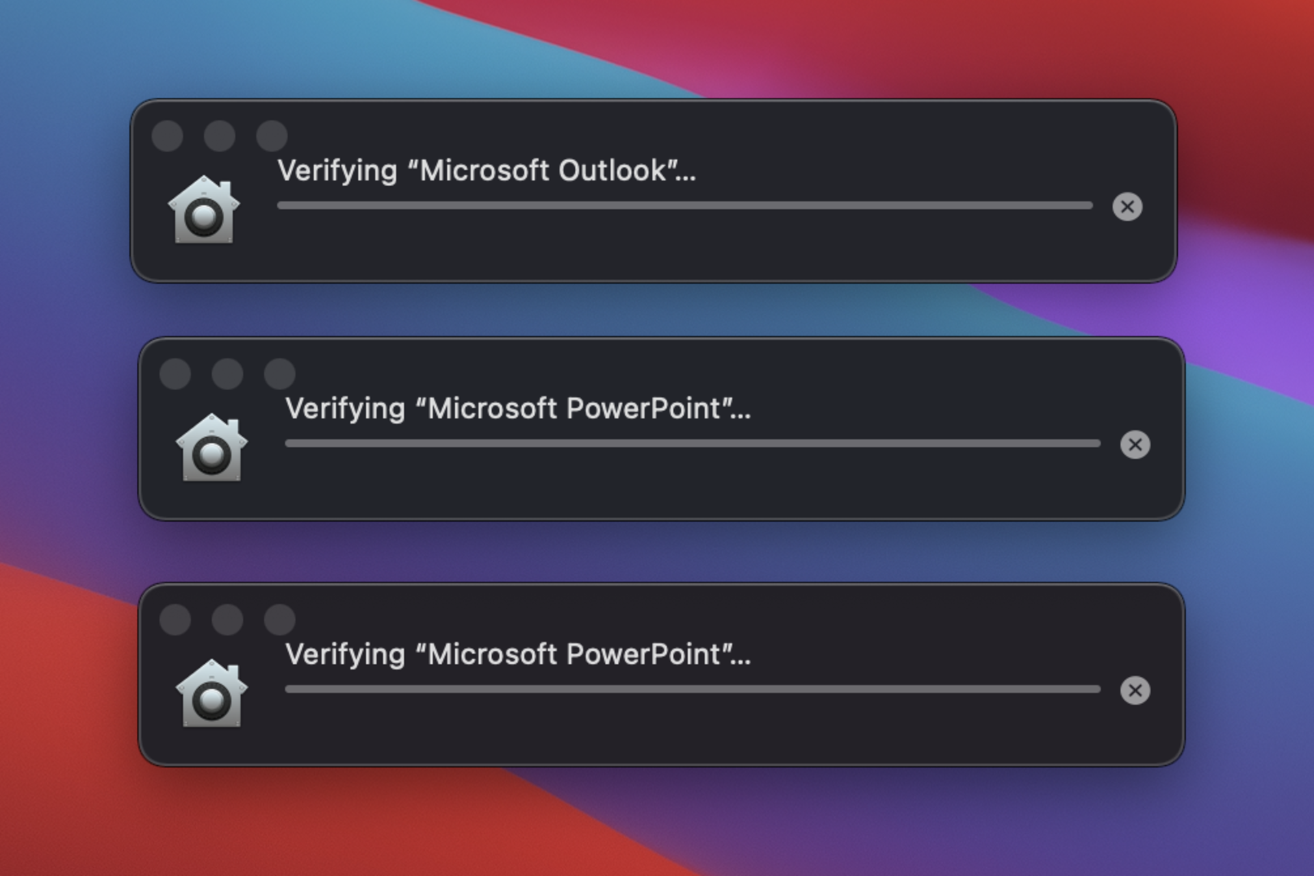Image resolution: width=1314 pixels, height=876 pixels.
Task: Click Verifying "Microsoft PowerPoint" text in bottom dialog
Action: point(517,655)
